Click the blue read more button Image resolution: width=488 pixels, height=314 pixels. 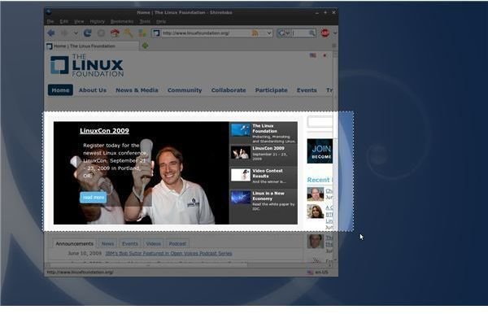click(x=93, y=198)
